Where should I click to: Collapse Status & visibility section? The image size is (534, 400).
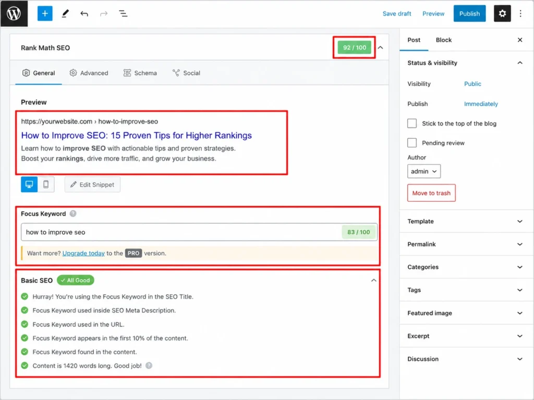pos(520,63)
